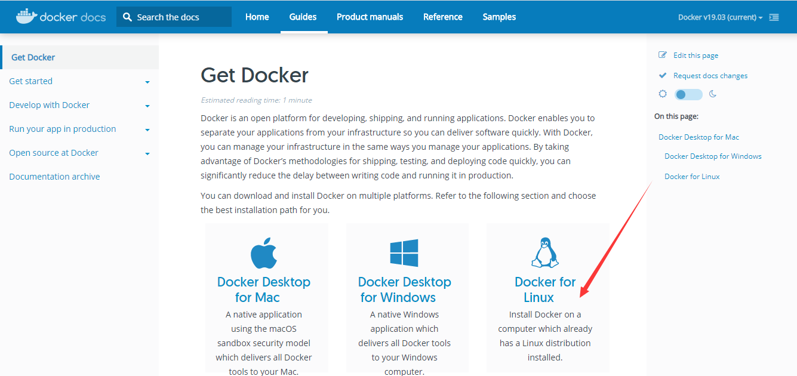This screenshot has width=797, height=376.
Task: Select Get Docker in sidebar
Action: [79, 57]
